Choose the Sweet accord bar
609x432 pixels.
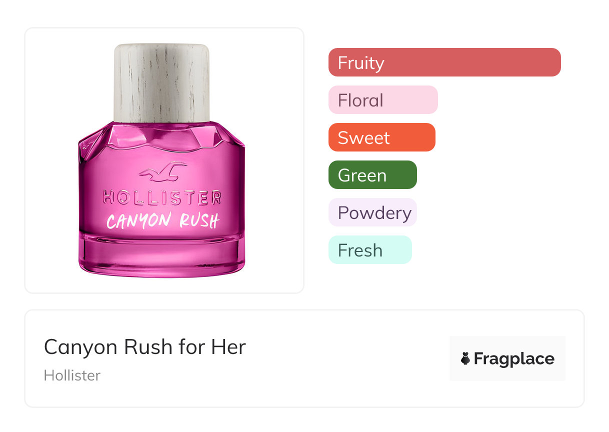tap(381, 137)
